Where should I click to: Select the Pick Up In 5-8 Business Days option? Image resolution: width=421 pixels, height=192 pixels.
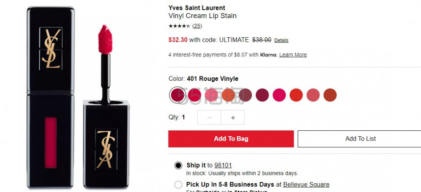pos(178,185)
